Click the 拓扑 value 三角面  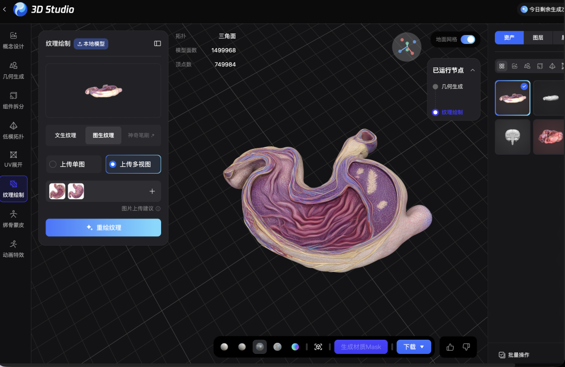[227, 36]
